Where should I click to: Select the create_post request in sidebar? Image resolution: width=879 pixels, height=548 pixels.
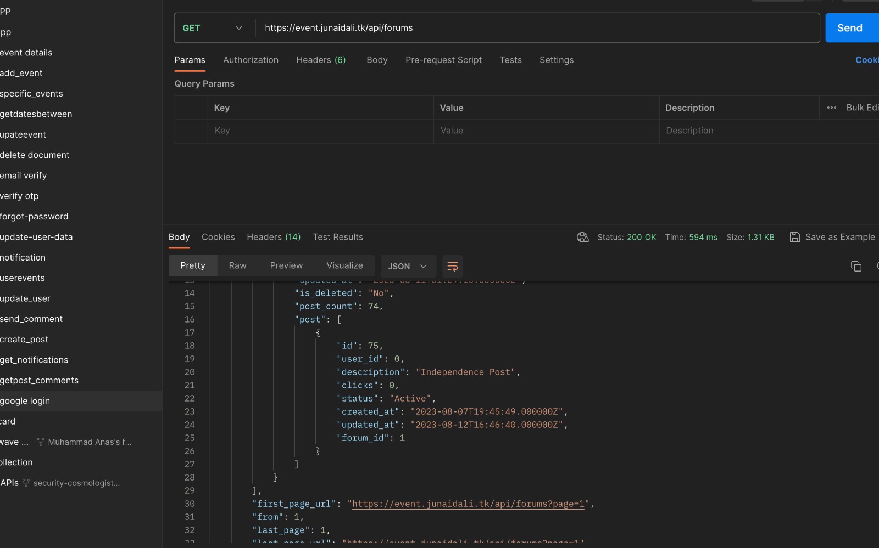click(24, 340)
